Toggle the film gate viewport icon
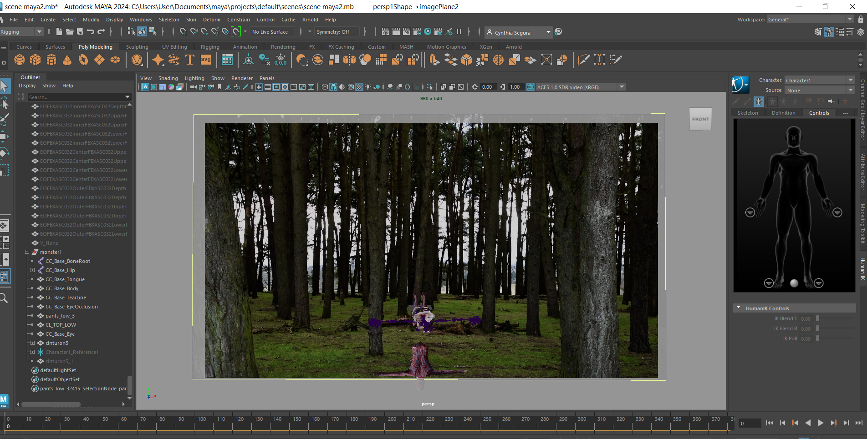This screenshot has width=867, height=439. click(268, 87)
